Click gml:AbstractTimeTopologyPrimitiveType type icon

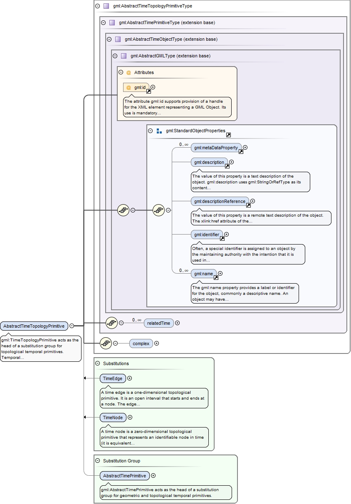106,6
